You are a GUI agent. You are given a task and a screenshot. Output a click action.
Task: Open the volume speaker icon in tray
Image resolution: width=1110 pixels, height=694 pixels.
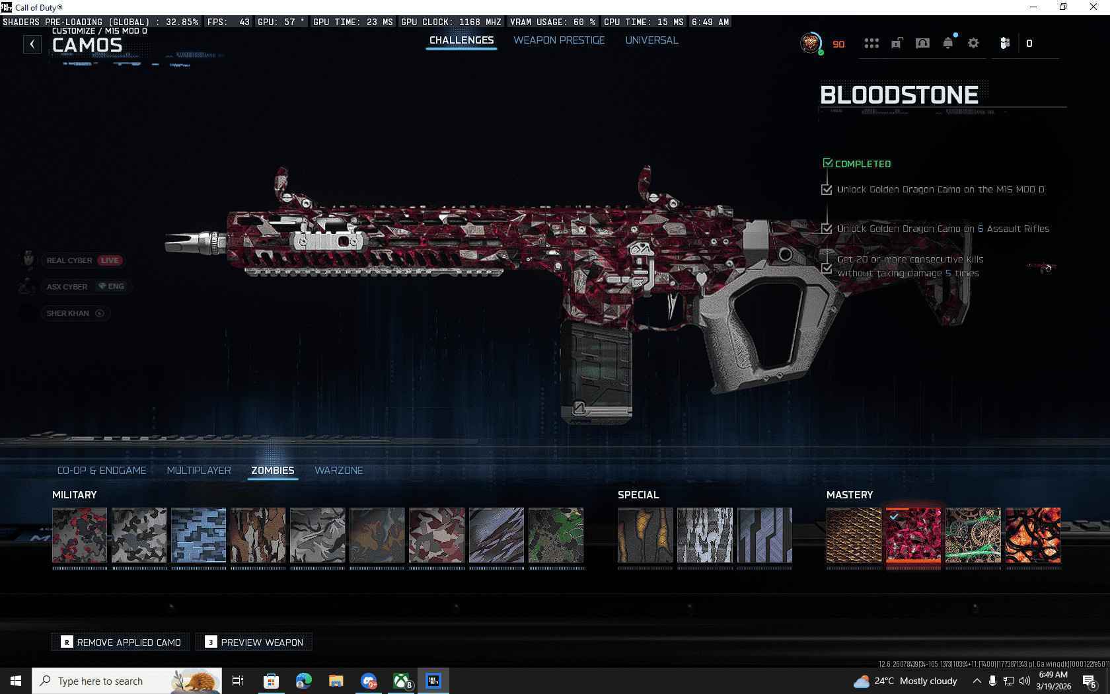click(x=1024, y=681)
